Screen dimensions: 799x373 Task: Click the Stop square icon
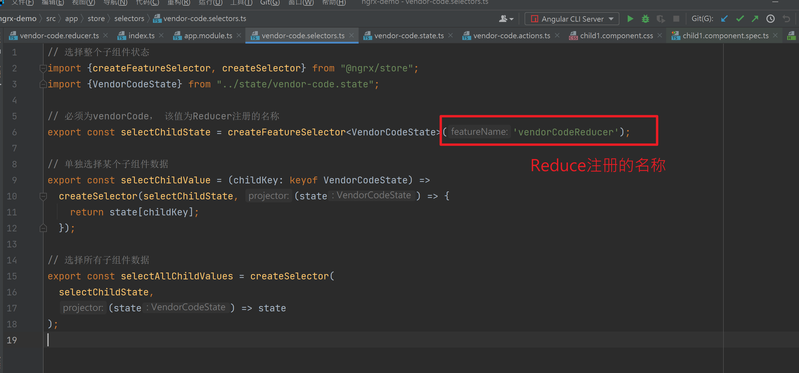[x=676, y=19]
